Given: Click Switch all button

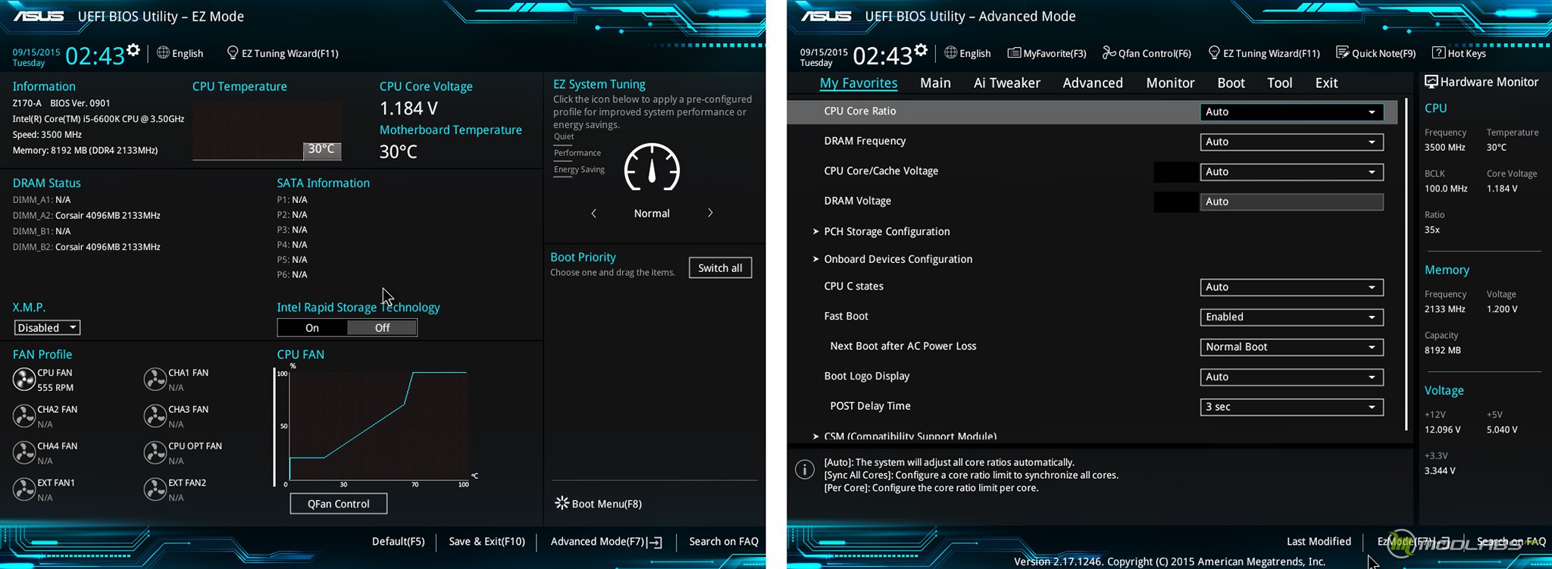Looking at the screenshot, I should point(720,267).
